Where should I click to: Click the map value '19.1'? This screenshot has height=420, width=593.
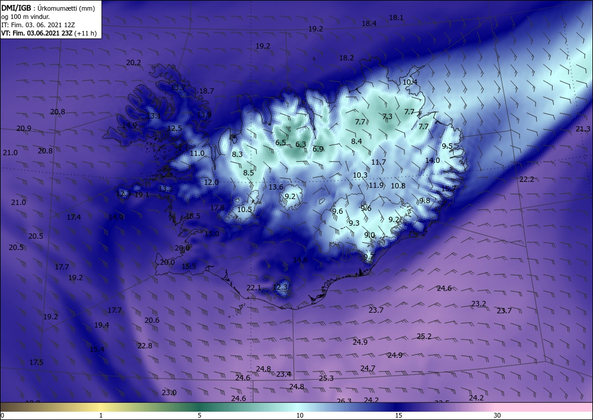[x=142, y=195]
